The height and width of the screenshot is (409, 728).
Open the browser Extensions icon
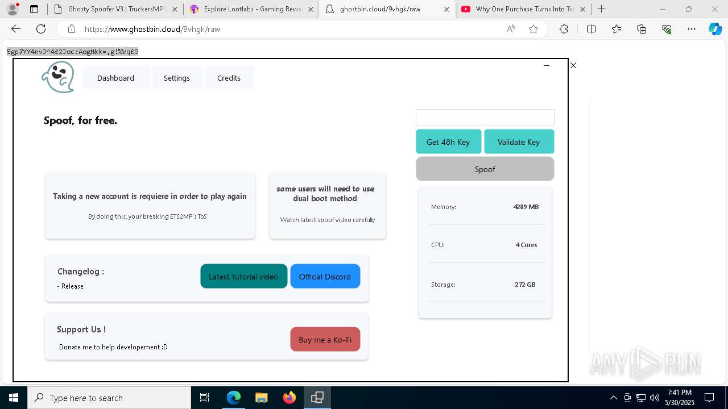pyautogui.click(x=564, y=29)
